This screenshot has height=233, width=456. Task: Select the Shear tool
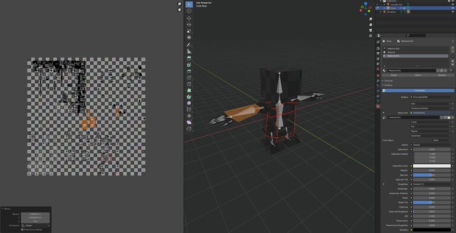[x=189, y=122]
